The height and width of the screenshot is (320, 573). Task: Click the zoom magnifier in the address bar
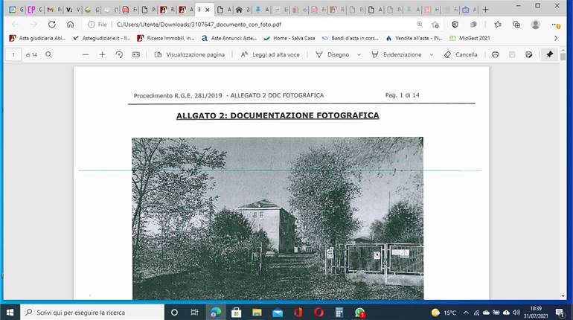point(420,25)
